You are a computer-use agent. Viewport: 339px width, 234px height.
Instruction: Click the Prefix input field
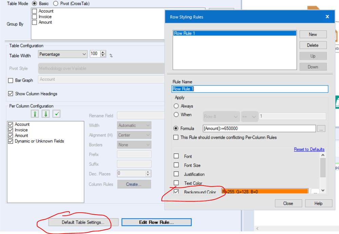134,154
